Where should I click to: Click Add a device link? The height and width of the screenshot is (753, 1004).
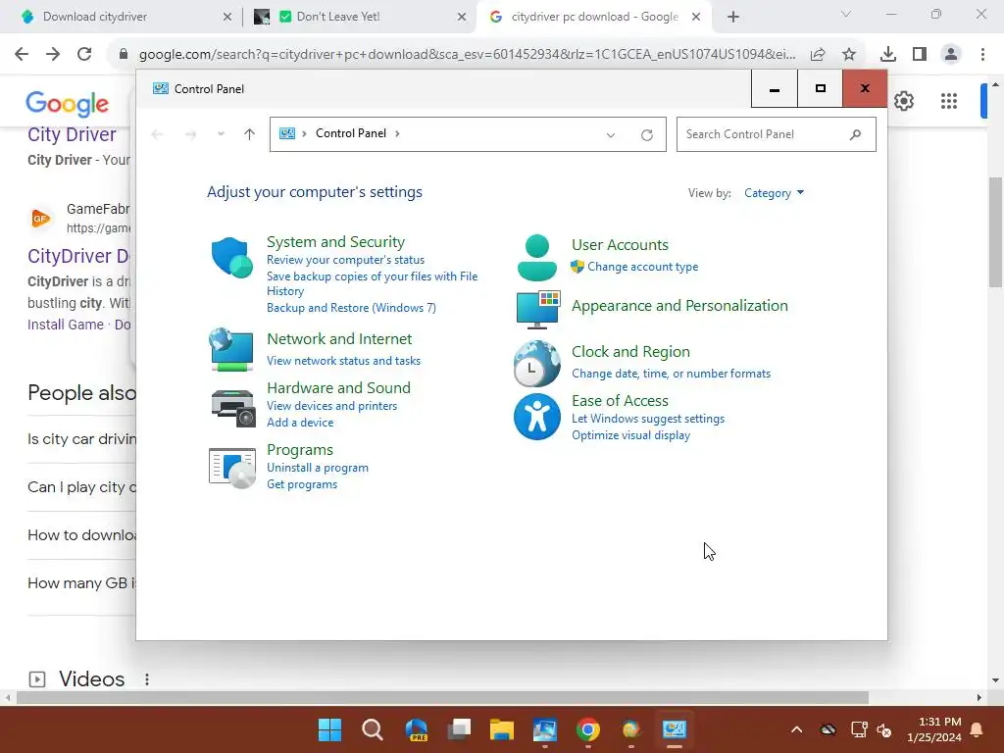(300, 423)
